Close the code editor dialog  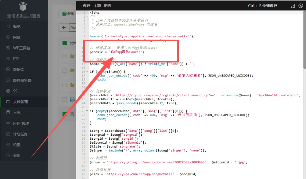[301, 6]
